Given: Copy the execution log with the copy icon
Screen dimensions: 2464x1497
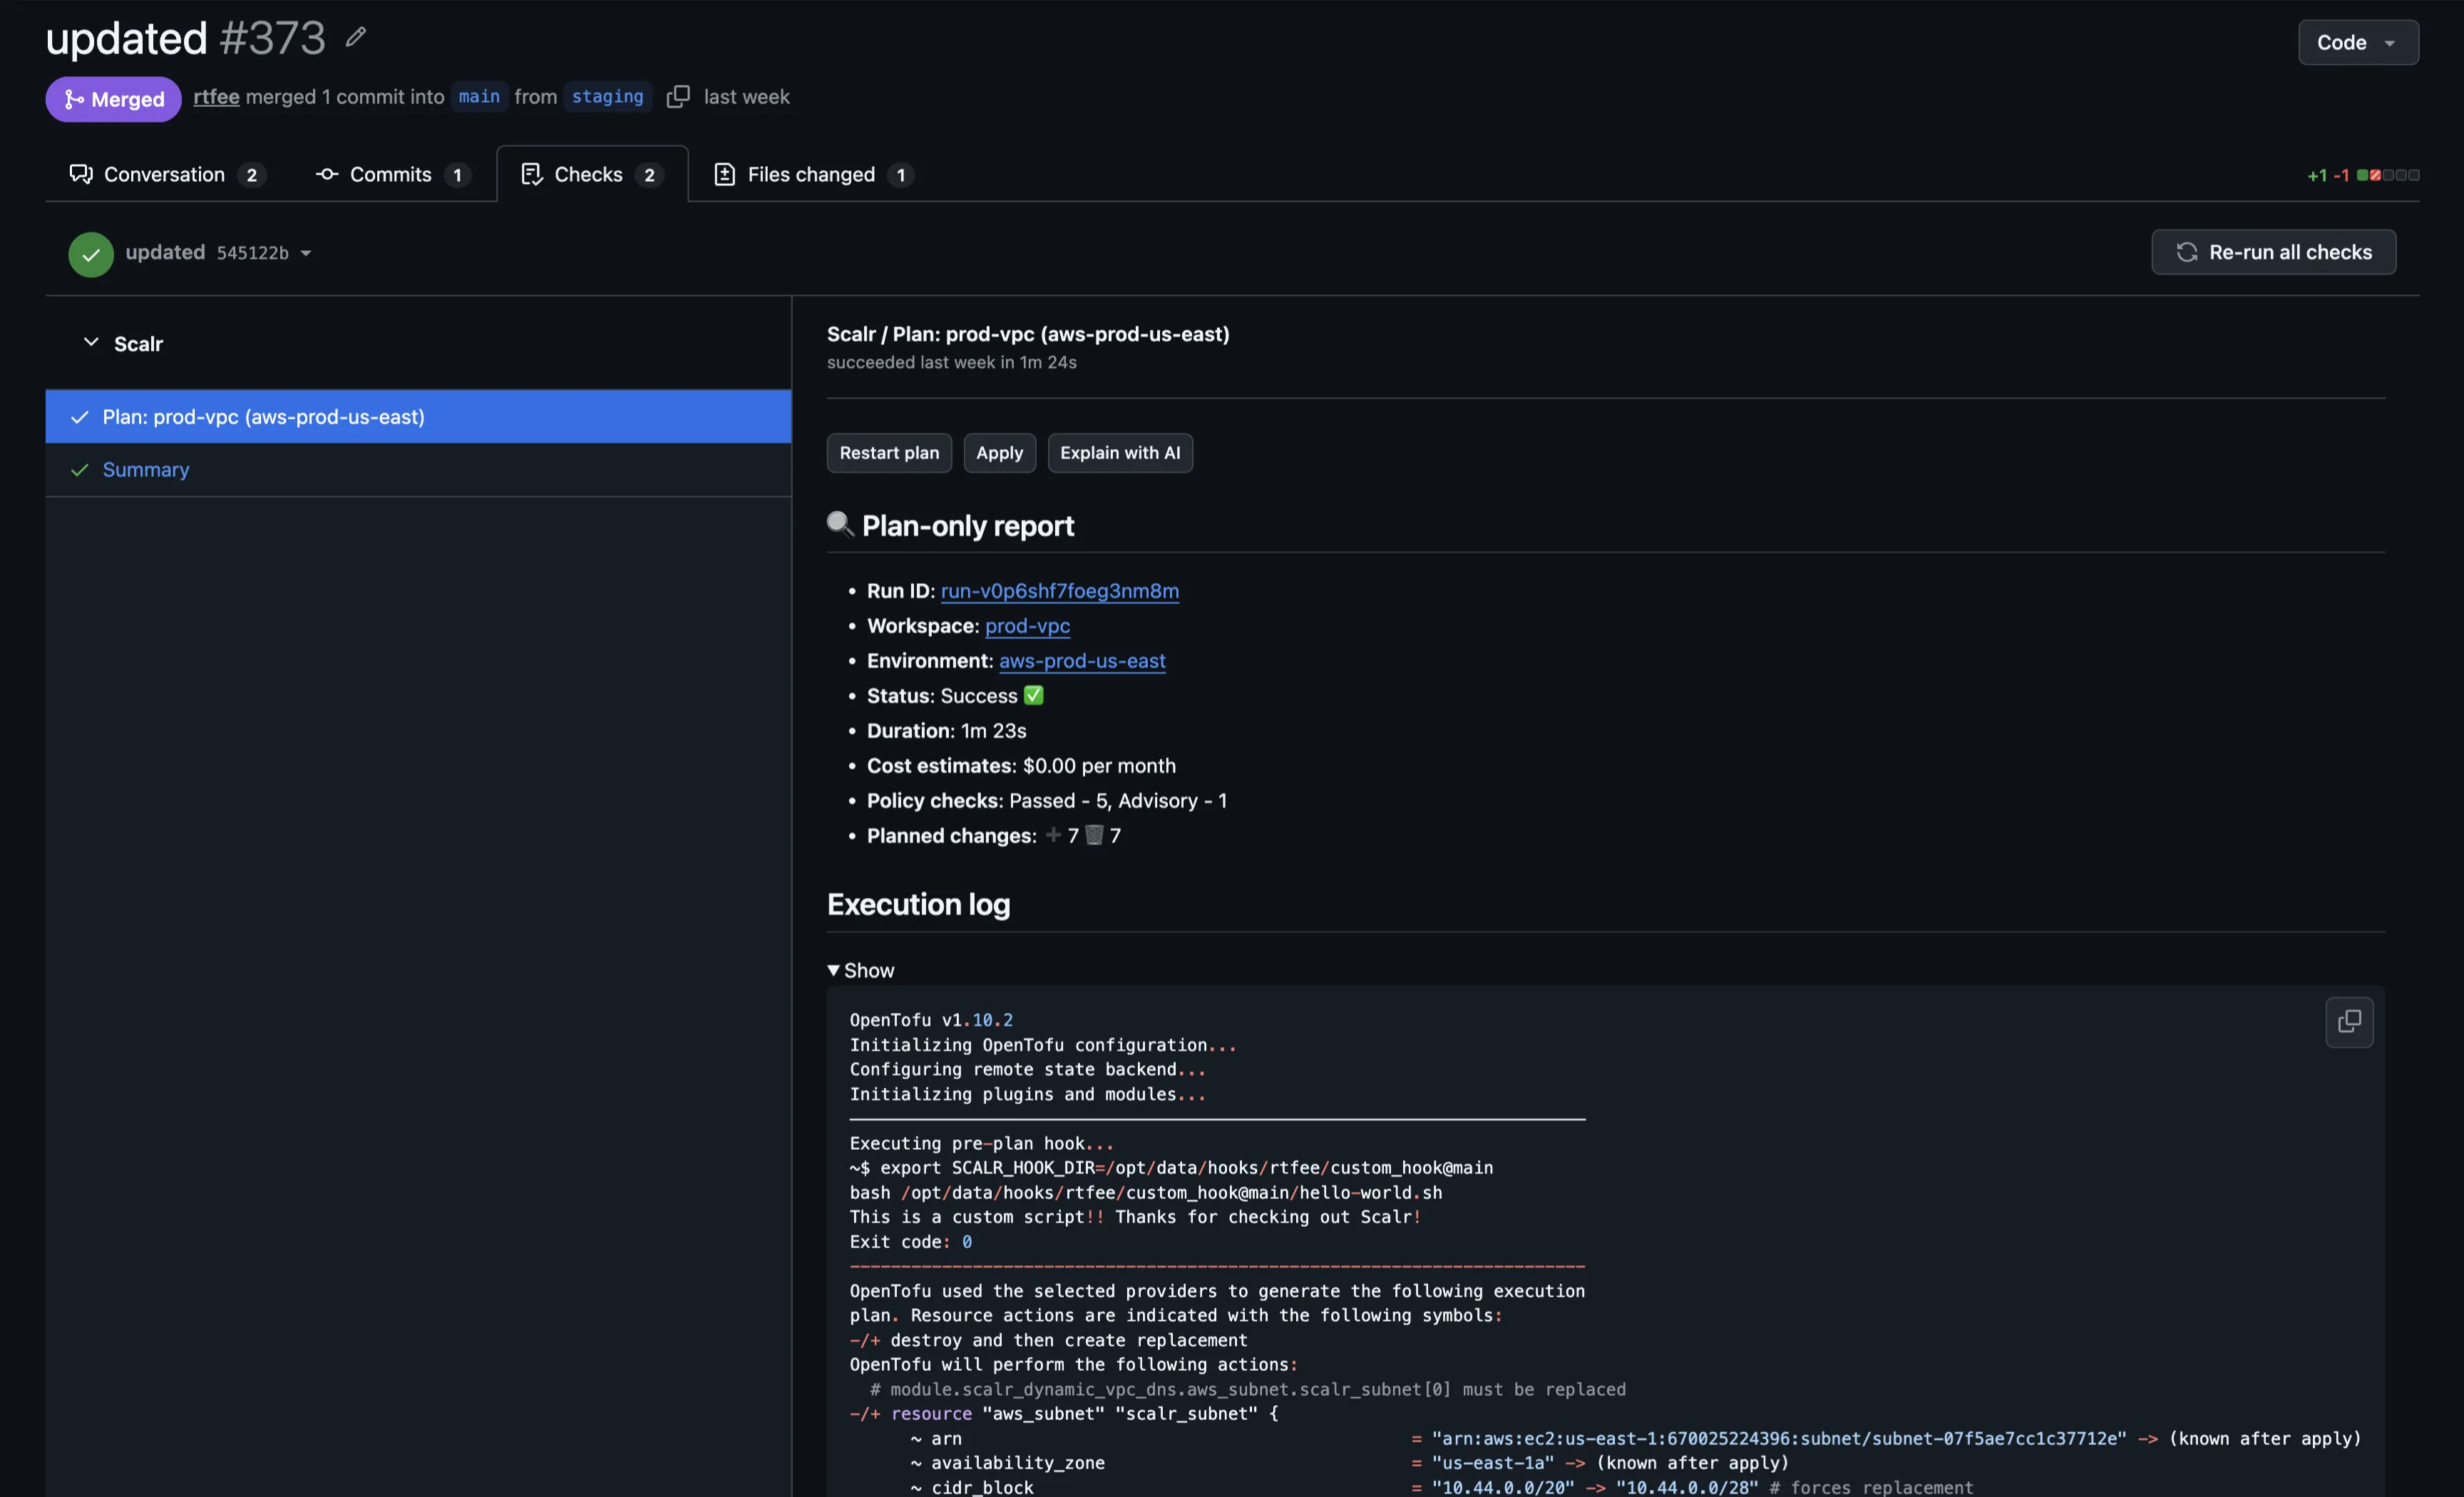Looking at the screenshot, I should tap(2349, 1022).
